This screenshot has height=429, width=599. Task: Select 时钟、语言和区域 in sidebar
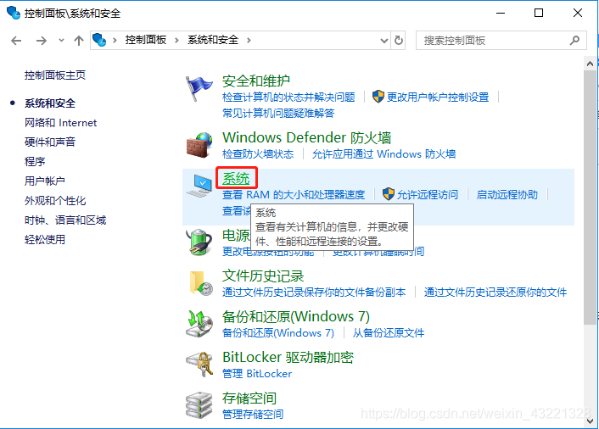[x=65, y=220]
